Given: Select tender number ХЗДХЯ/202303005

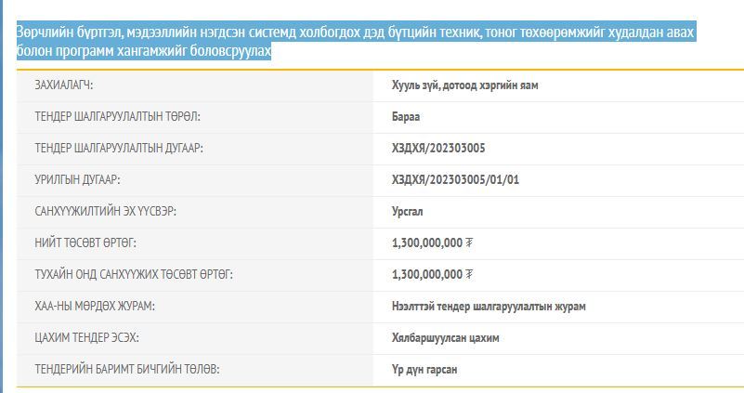Looking at the screenshot, I should tap(438, 149).
